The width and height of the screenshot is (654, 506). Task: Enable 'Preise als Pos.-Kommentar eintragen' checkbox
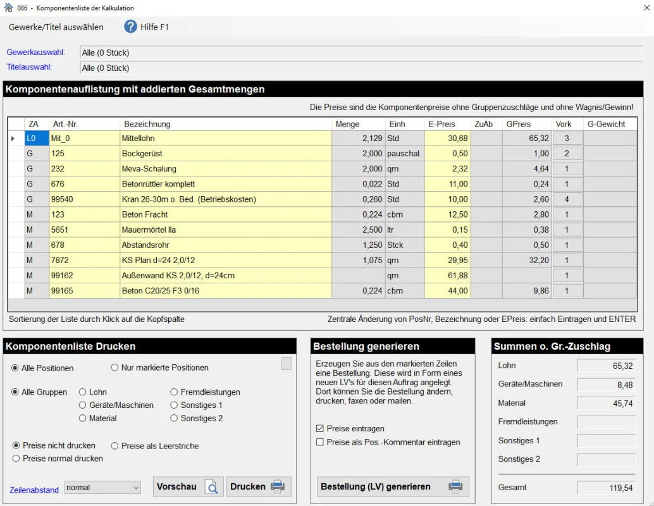320,443
